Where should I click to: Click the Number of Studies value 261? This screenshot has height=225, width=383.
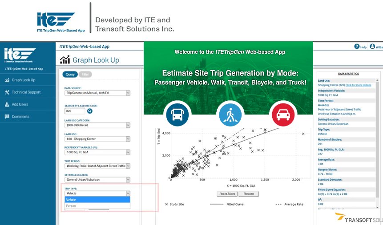coord(320,144)
